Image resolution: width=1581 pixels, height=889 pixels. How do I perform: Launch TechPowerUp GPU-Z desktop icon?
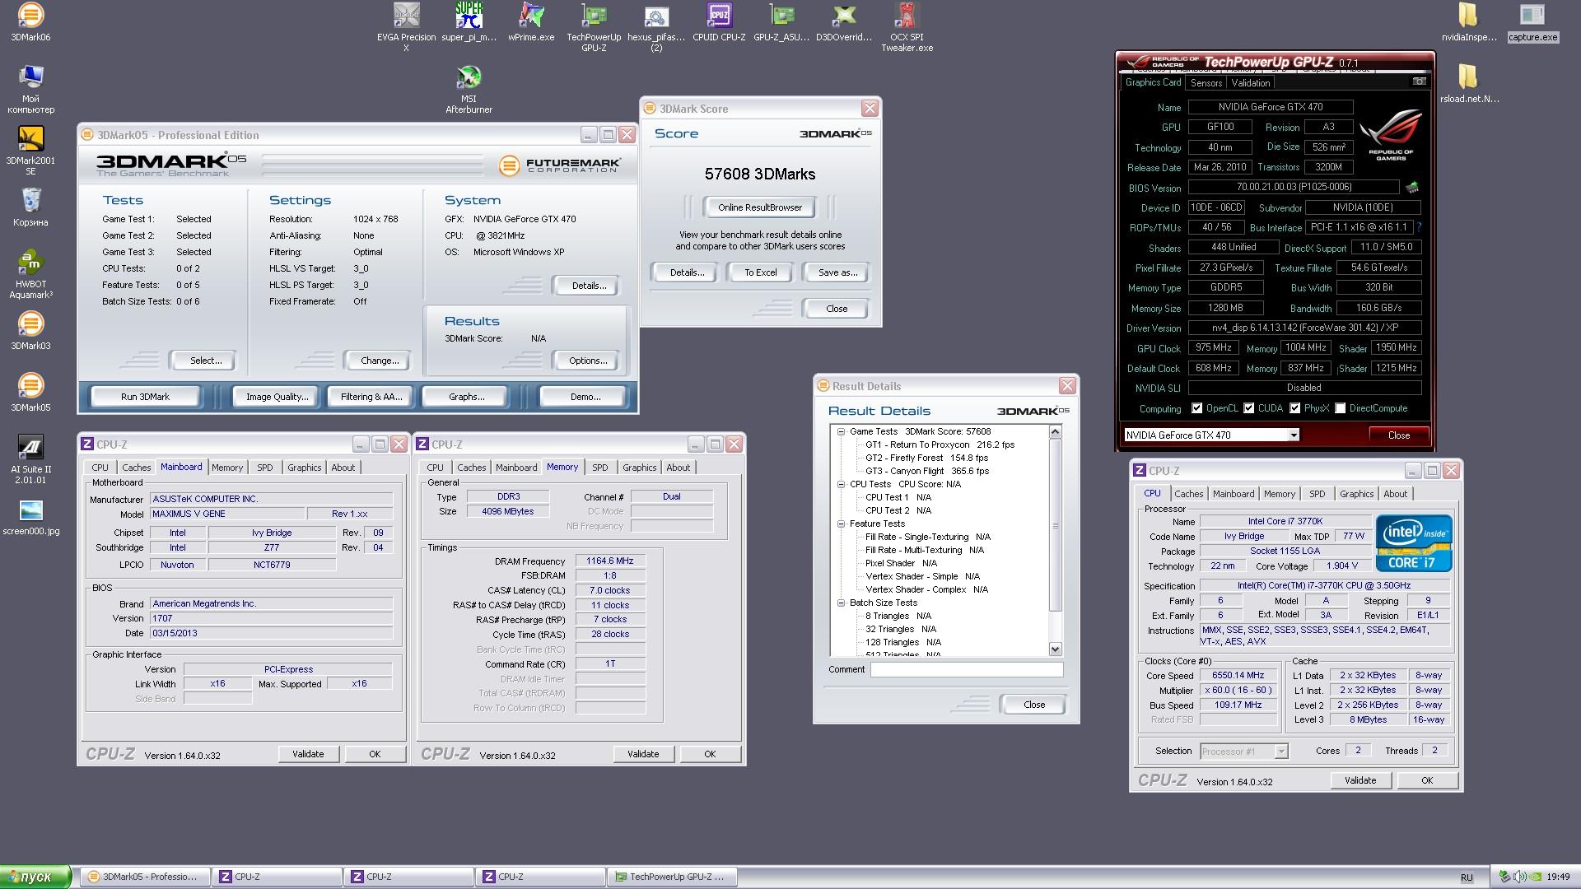pos(594,26)
